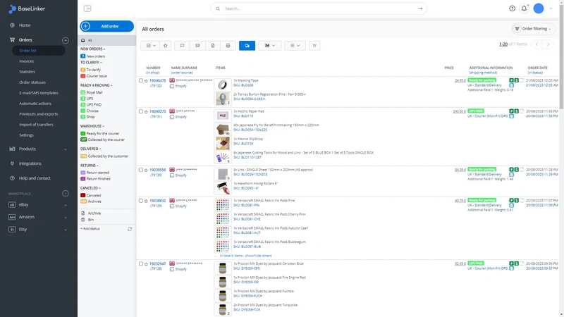This screenshot has width=564, height=317.
Task: Open SKU BLO116 link
Action: (x=243, y=116)
